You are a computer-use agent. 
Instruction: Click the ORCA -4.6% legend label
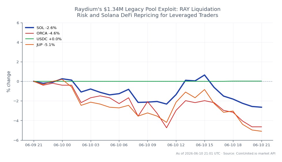[x=48, y=33]
